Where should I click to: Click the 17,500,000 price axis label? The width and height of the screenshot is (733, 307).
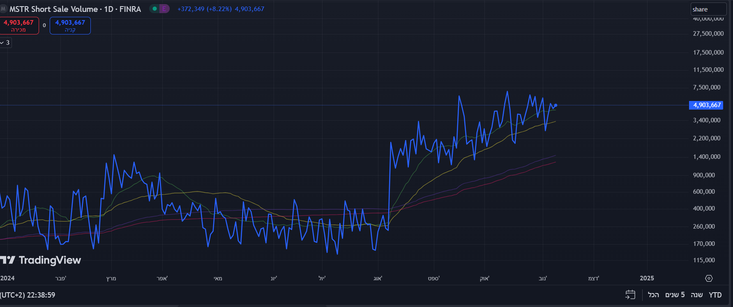click(708, 53)
